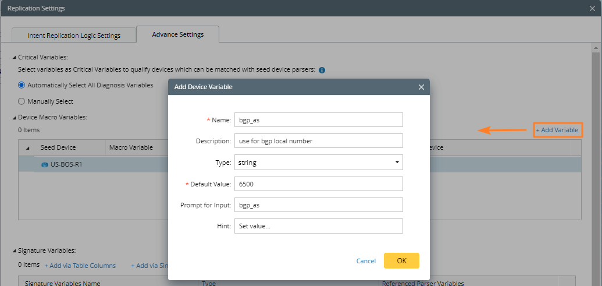Screen dimensions: 602x286
Task: Click + Add via Table Columns
Action: pos(80,266)
